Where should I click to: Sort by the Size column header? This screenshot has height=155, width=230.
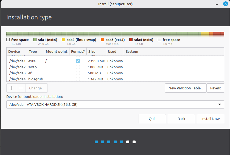96,51
